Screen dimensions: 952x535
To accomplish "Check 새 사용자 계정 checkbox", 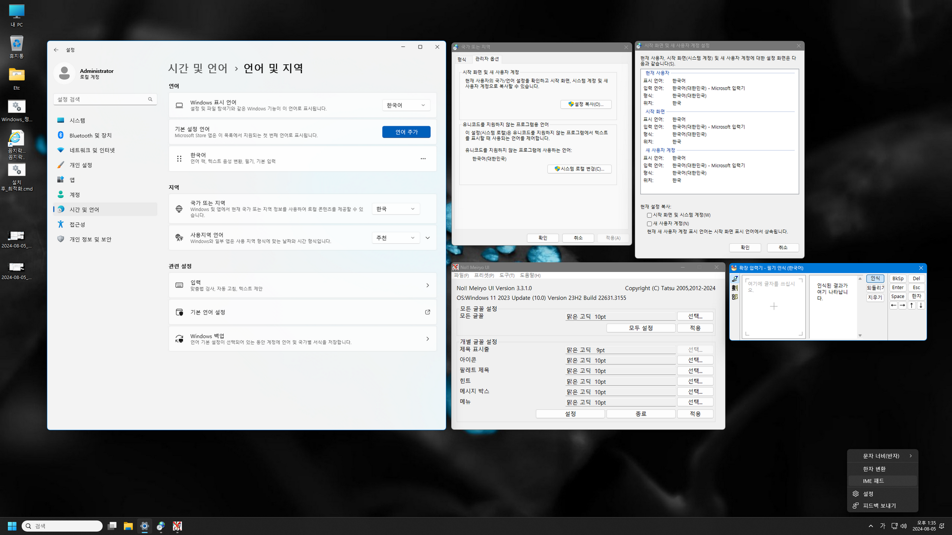I will pyautogui.click(x=650, y=223).
